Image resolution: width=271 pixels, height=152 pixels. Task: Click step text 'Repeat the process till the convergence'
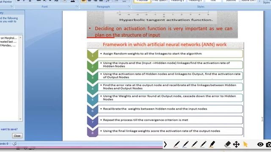[146, 120]
